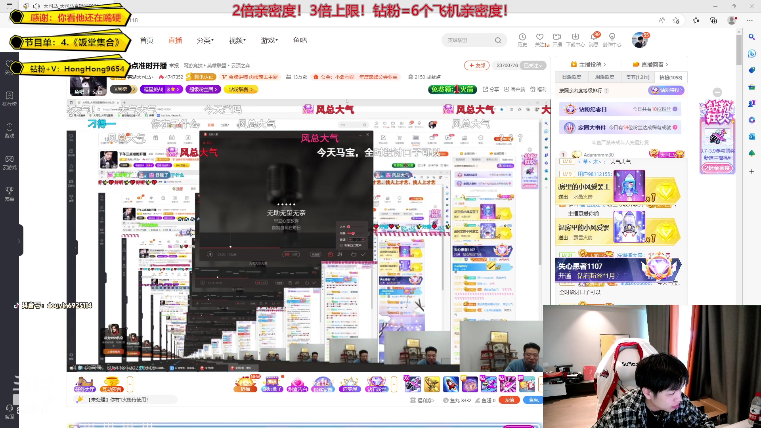
Task: Open 互动预言 icon below player
Action: (x=112, y=384)
